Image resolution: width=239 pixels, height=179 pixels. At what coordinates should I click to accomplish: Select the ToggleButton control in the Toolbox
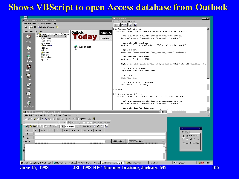191,139
